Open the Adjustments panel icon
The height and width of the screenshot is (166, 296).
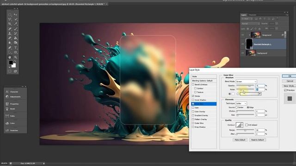pos(7,96)
